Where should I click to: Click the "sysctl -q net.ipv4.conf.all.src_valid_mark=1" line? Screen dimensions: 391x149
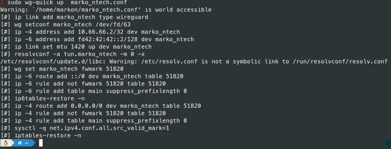coord(85,128)
